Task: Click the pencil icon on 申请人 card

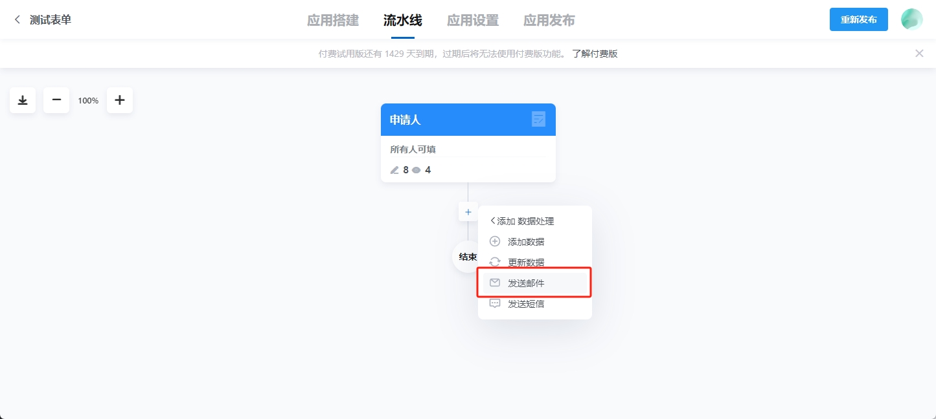Action: coord(394,169)
